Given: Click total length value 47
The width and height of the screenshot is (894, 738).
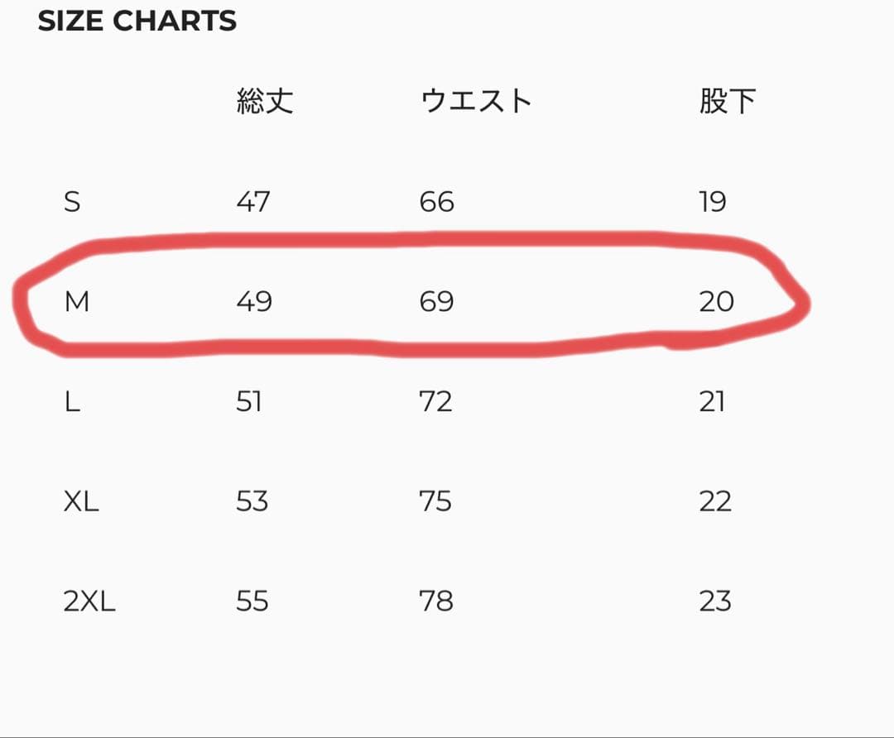Looking at the screenshot, I should pos(252,202).
